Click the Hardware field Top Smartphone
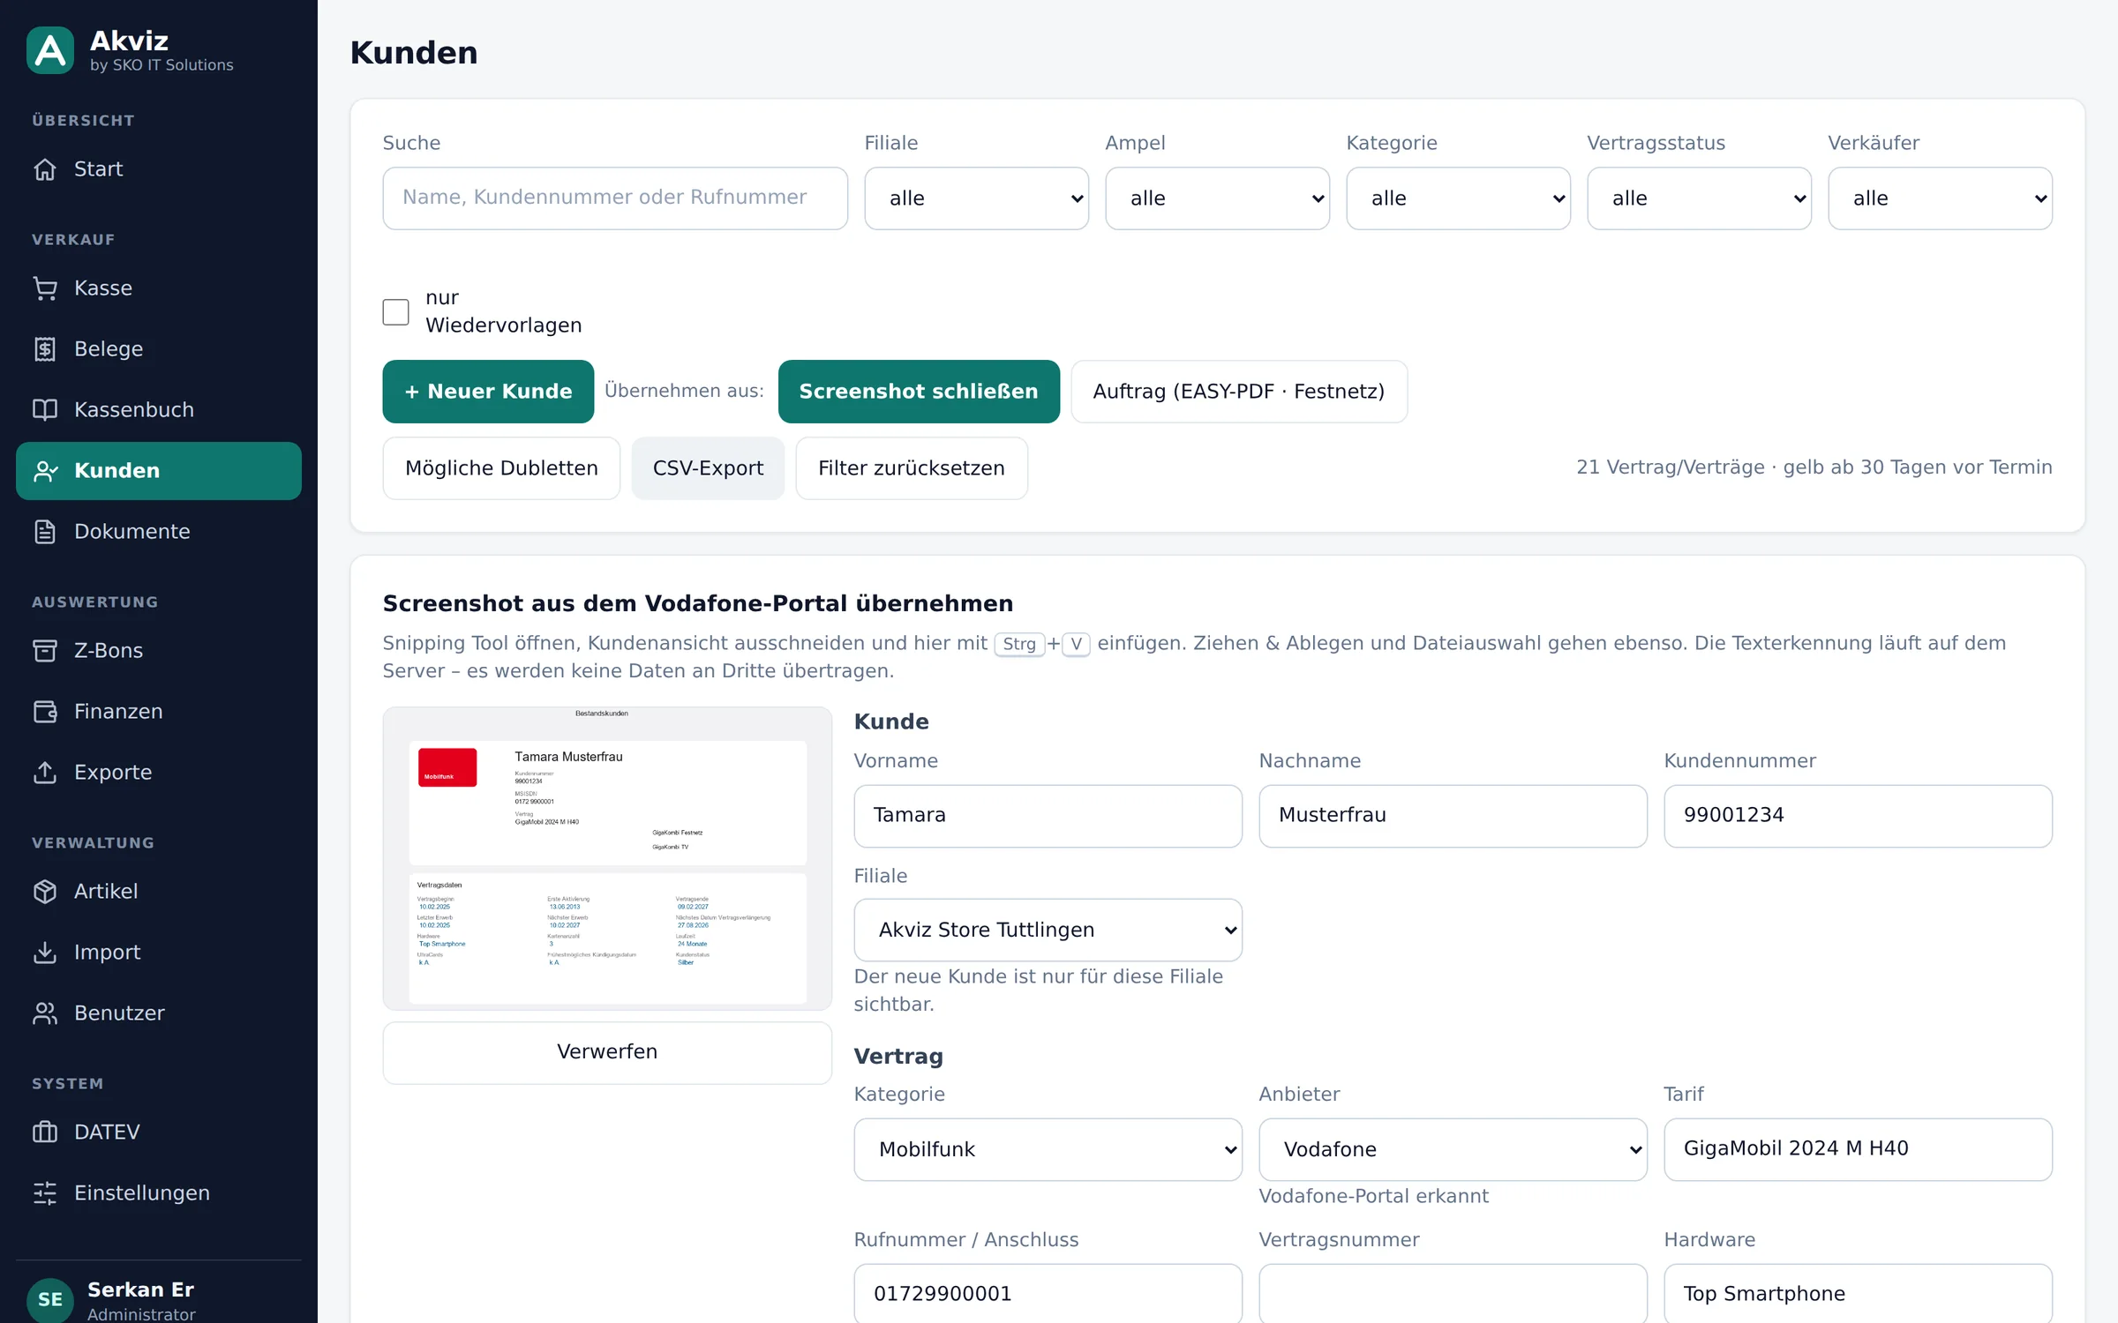 pyautogui.click(x=1858, y=1294)
